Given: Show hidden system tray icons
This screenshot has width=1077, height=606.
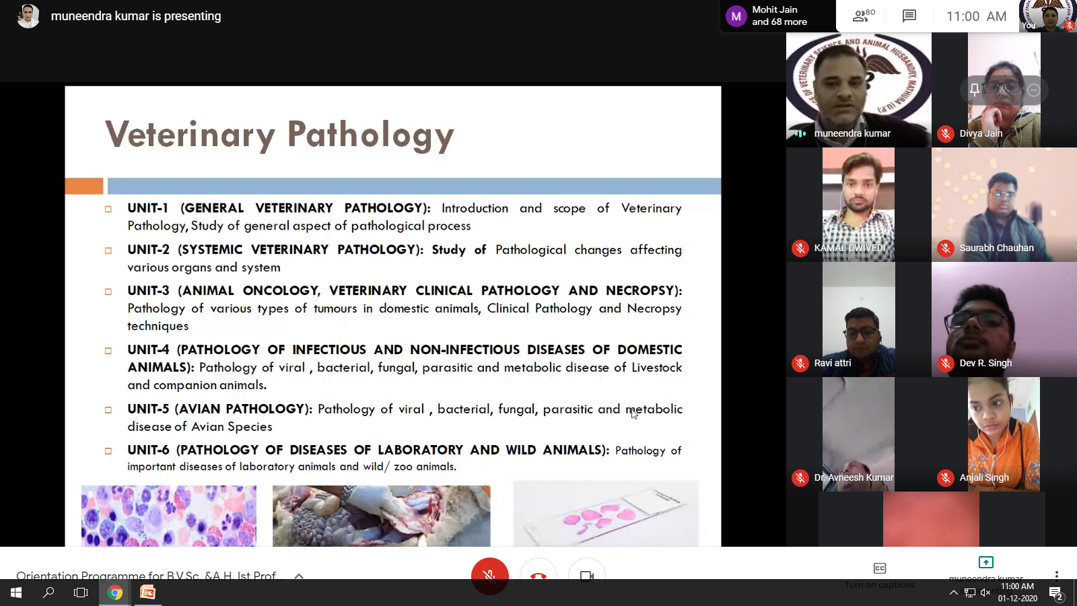Looking at the screenshot, I should coord(953,593).
